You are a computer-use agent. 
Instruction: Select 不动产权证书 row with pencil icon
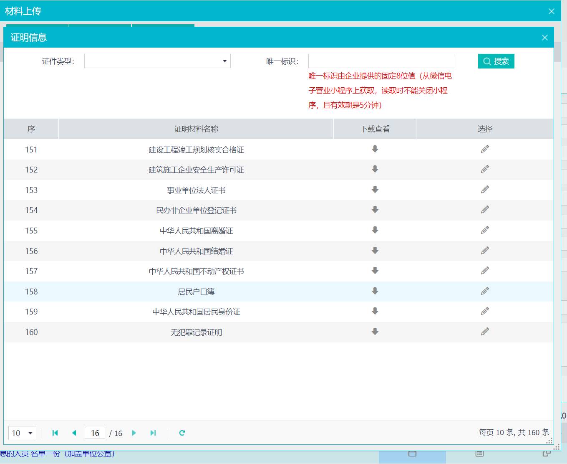pos(485,271)
